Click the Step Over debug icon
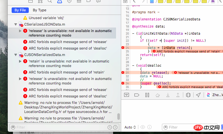Viewport: 223px width, 134px height. [x=157, y=95]
